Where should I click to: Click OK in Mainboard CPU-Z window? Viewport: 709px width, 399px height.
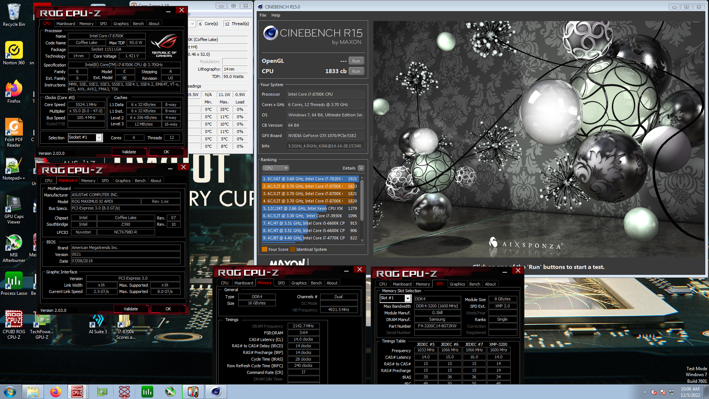click(x=168, y=309)
